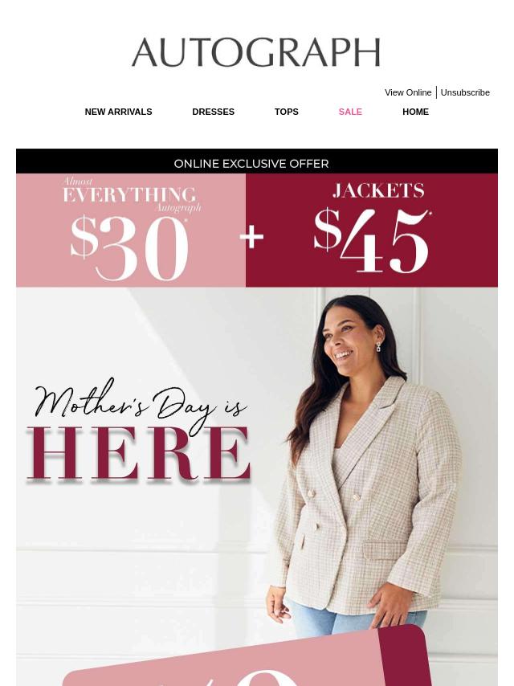Viewport: 514px width, 686px height.
Task: Open the DRESSES menu item
Action: coord(213,112)
